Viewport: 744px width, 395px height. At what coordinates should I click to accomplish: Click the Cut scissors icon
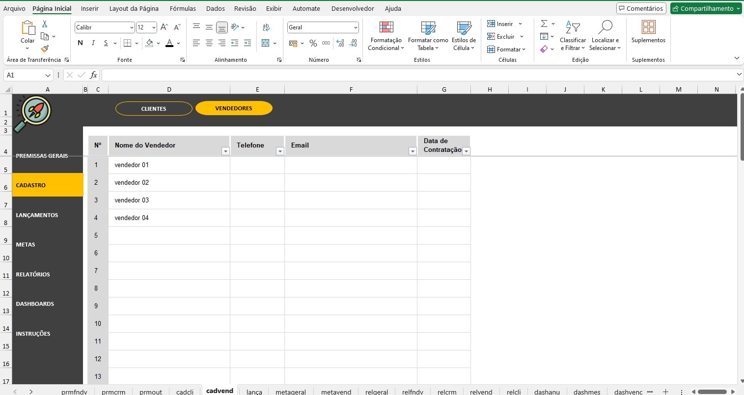click(45, 24)
